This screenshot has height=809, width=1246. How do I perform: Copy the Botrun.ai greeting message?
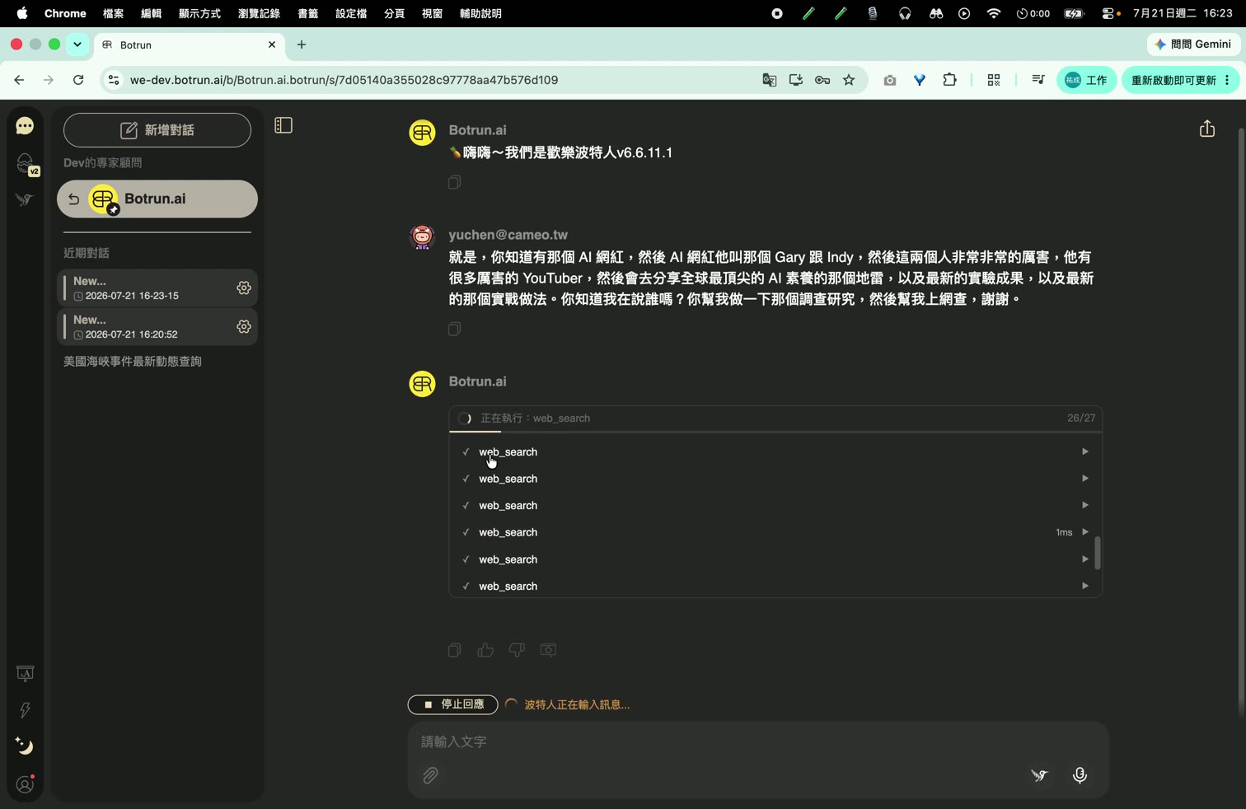454,182
